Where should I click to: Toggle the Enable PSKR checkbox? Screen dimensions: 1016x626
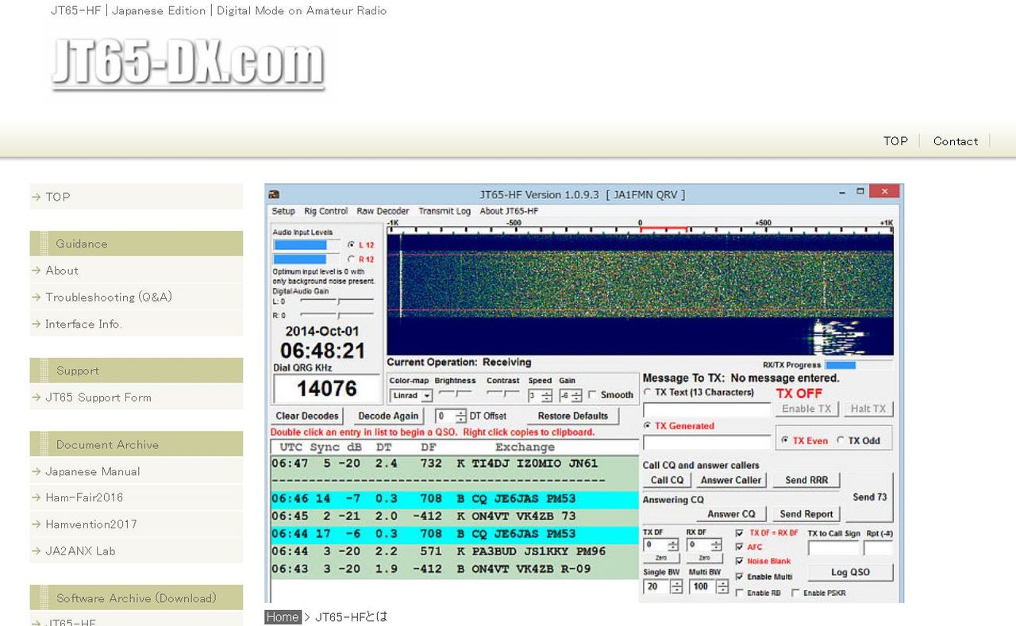[x=795, y=593]
